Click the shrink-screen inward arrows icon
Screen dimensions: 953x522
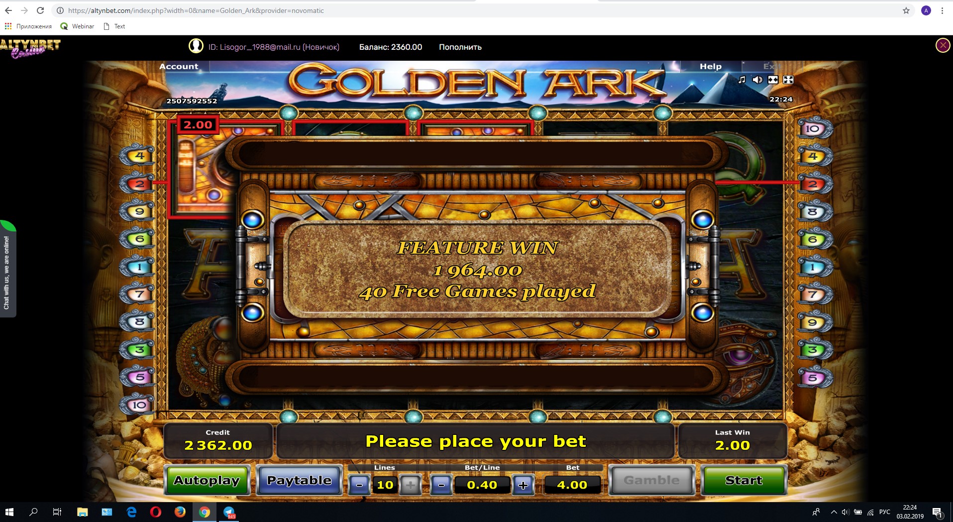[x=773, y=80]
